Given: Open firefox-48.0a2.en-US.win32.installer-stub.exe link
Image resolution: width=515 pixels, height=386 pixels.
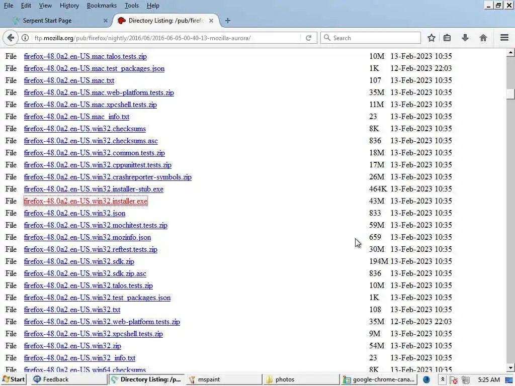Looking at the screenshot, I should pyautogui.click(x=94, y=189).
